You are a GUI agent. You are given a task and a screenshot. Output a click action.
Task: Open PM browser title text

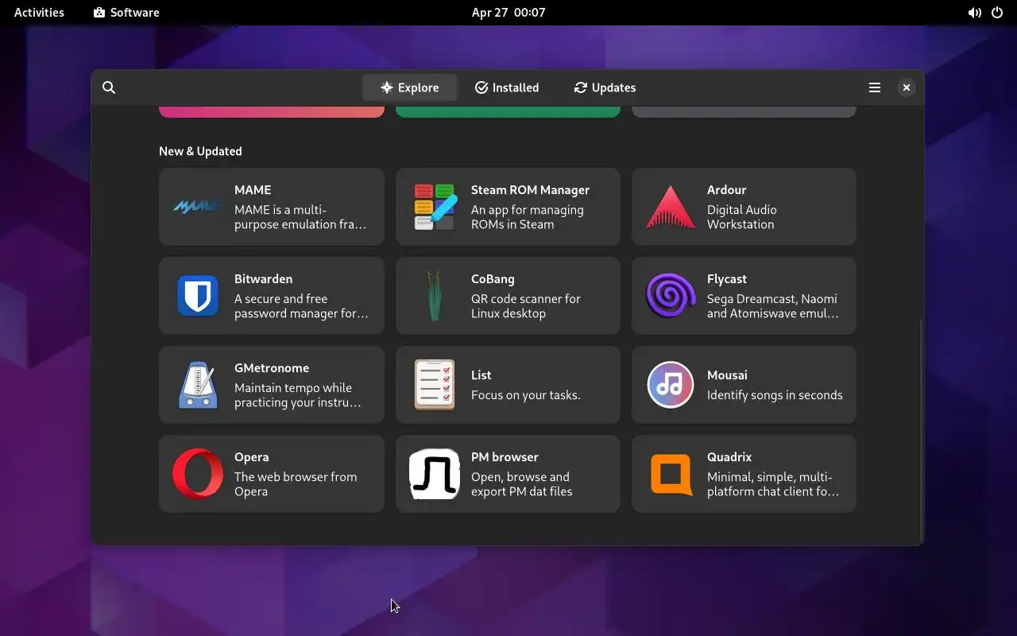505,457
